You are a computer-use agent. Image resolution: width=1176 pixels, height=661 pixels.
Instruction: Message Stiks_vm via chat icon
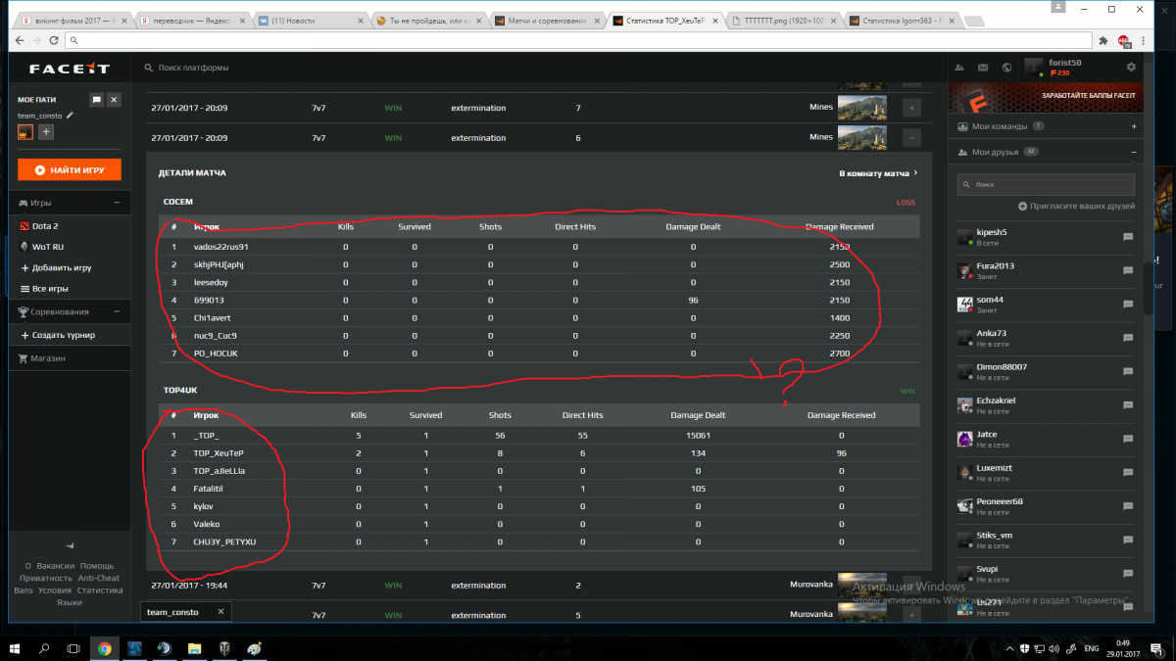coord(1128,540)
